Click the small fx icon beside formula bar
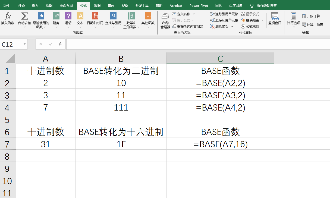 tap(60, 44)
